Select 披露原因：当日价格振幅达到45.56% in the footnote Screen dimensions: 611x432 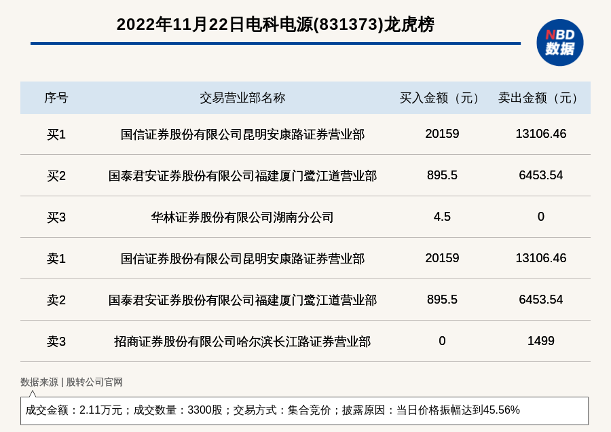pos(431,410)
